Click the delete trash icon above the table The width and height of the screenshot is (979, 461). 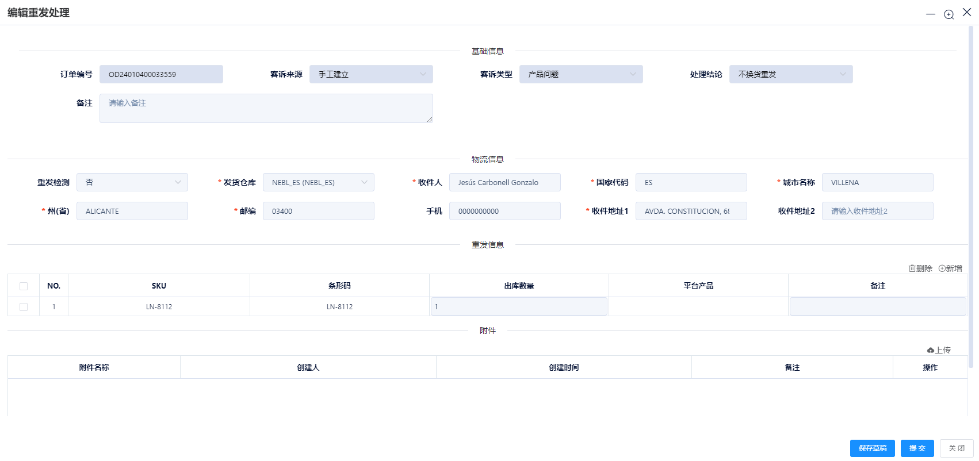point(912,268)
